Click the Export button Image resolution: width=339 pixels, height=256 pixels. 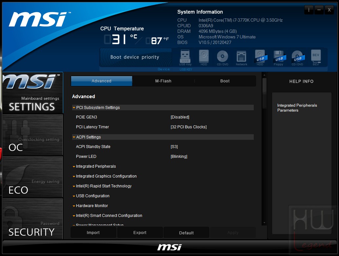(x=140, y=233)
